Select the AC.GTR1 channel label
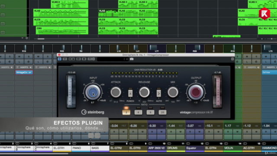 click(x=252, y=148)
